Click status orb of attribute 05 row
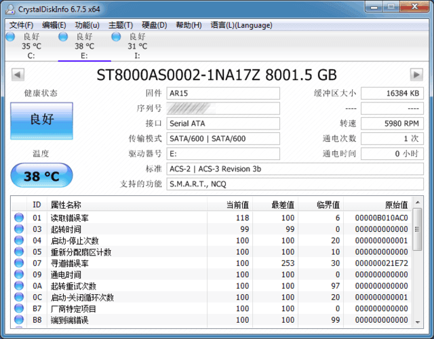This screenshot has height=339, width=434. pyautogui.click(x=19, y=252)
